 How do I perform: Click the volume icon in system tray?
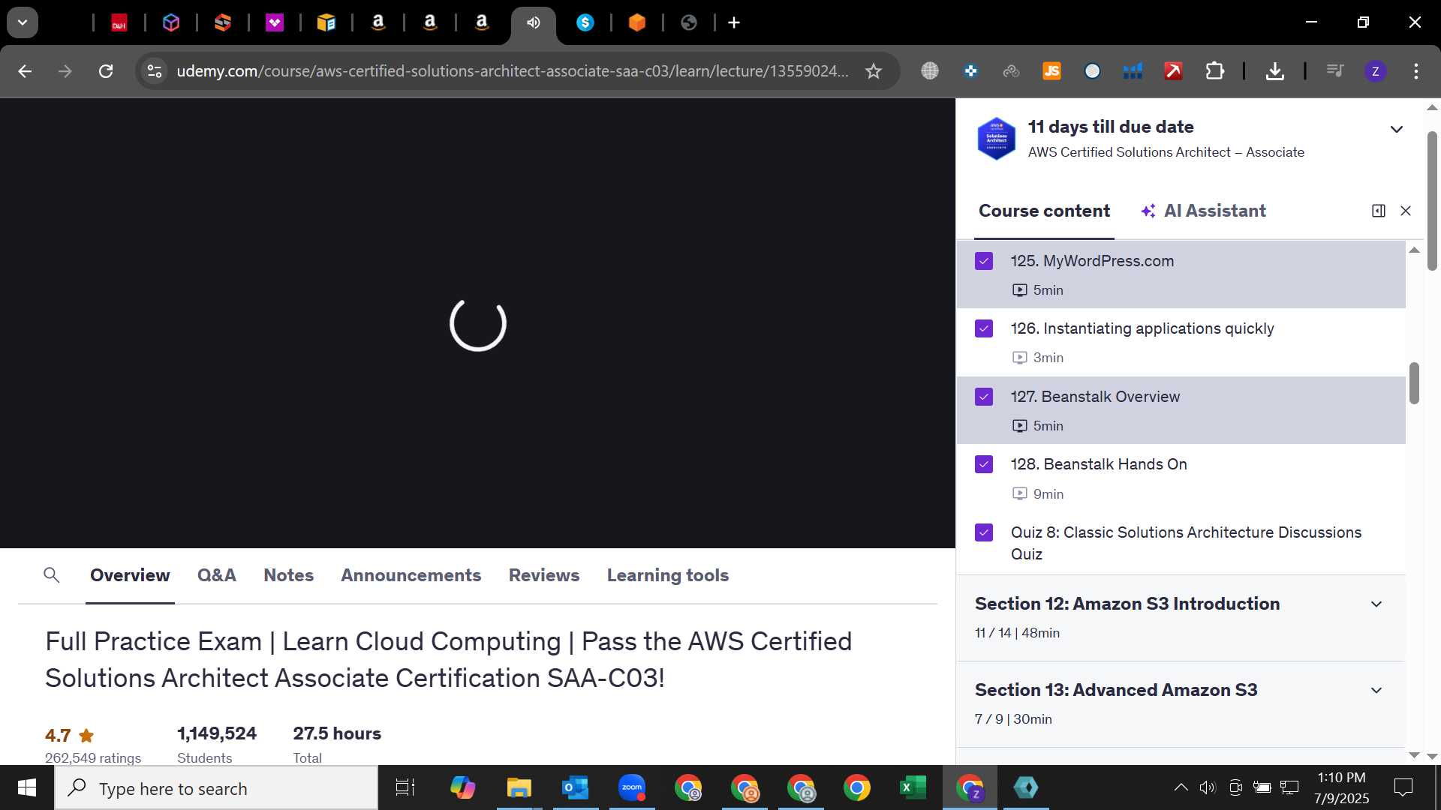pyautogui.click(x=1207, y=787)
